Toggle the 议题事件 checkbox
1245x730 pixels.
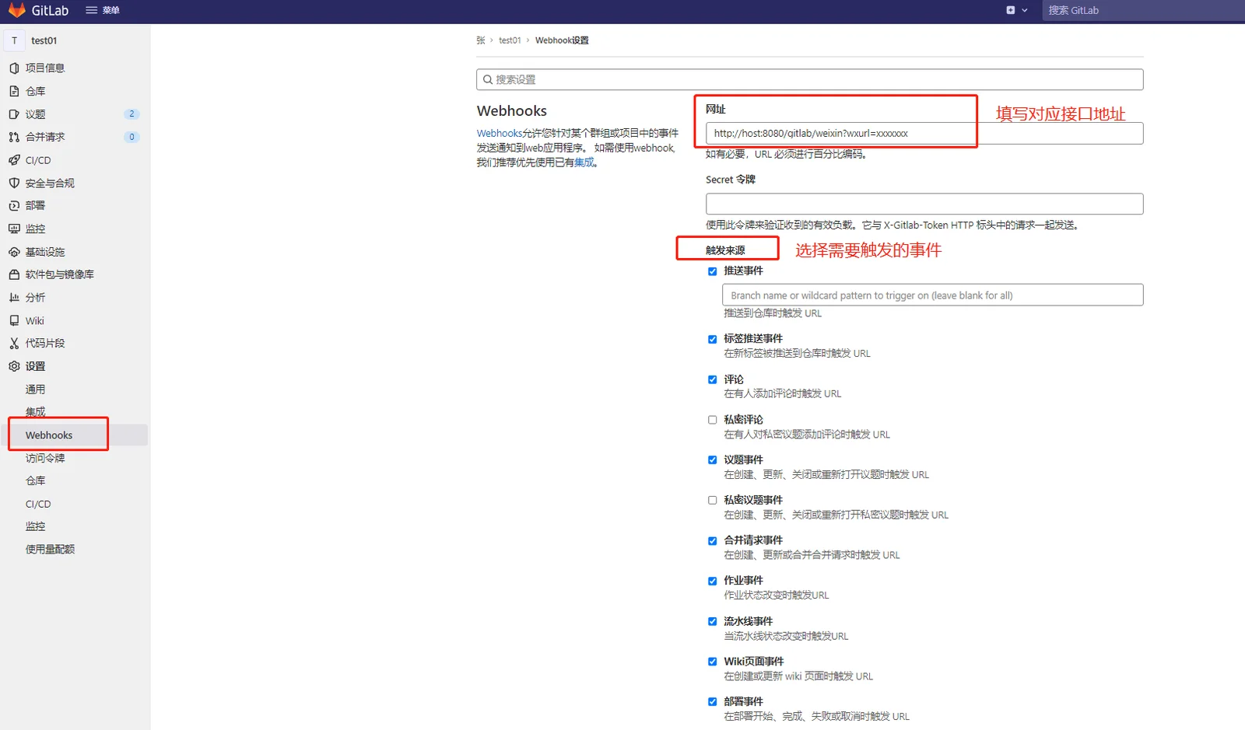[712, 460]
